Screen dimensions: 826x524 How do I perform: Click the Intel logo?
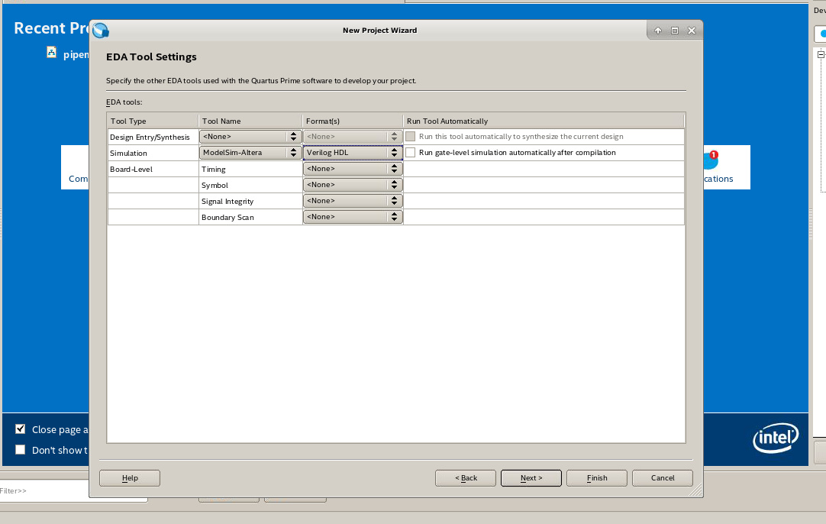tap(776, 438)
